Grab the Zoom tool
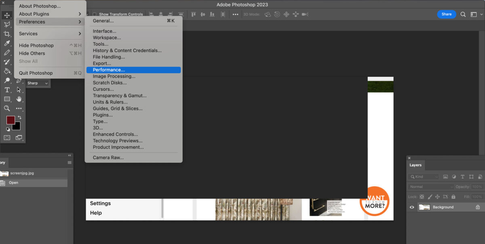This screenshot has height=244, width=485. [6, 108]
